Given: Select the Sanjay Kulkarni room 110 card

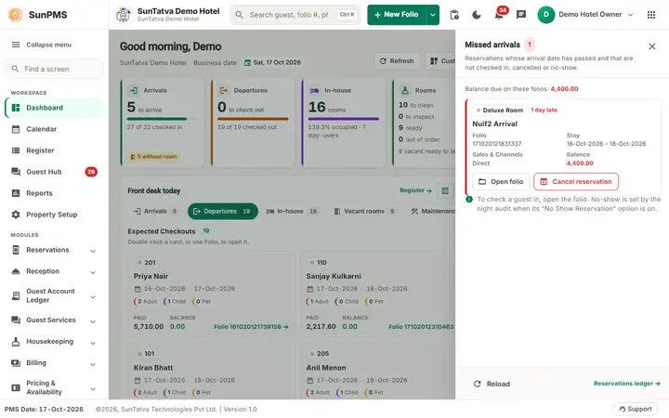Looking at the screenshot, I should (x=378, y=295).
